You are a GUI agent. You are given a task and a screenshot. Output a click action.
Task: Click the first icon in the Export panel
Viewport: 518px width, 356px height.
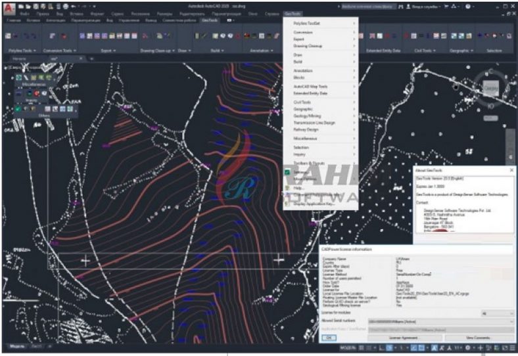[x=82, y=35]
